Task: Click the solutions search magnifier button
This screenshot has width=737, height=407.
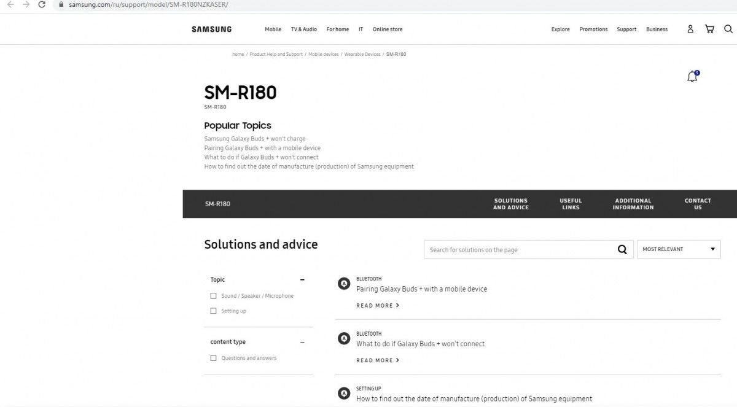Action: tap(622, 250)
